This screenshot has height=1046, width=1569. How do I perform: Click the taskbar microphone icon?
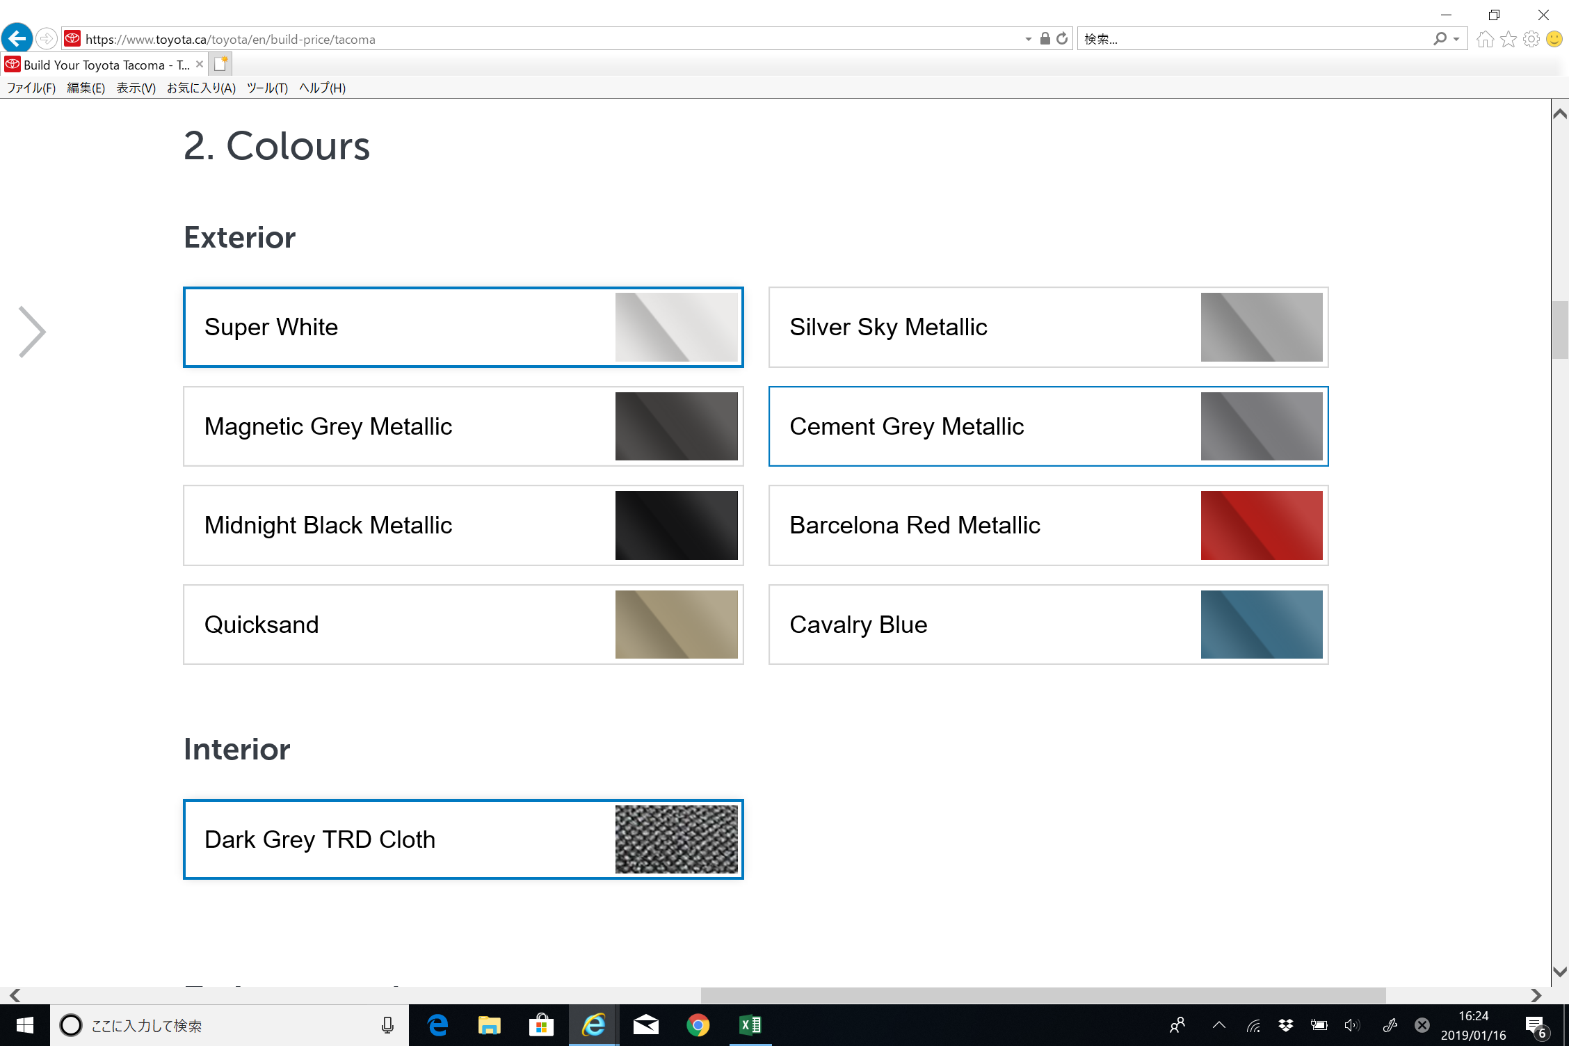(x=387, y=1025)
